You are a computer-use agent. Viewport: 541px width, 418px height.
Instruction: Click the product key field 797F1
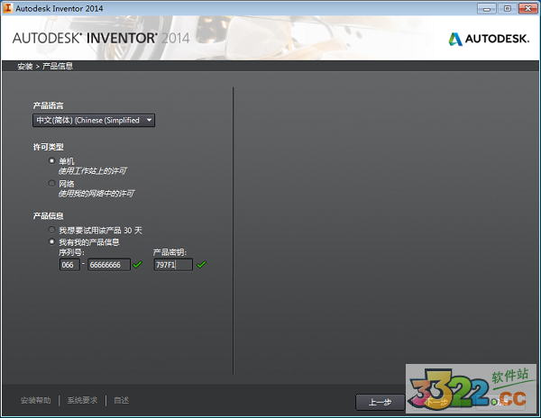point(173,265)
